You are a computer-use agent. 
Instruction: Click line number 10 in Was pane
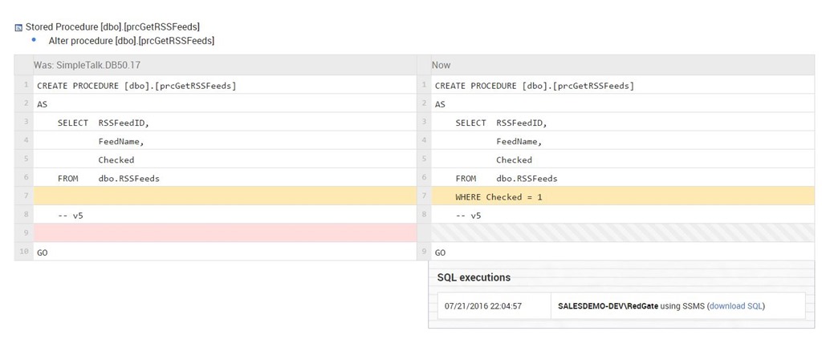pos(26,252)
